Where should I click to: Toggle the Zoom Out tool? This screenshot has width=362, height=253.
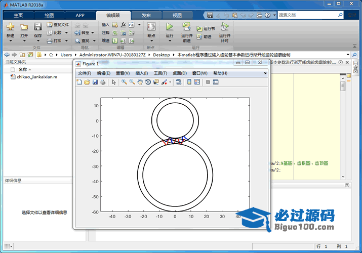coord(132,82)
